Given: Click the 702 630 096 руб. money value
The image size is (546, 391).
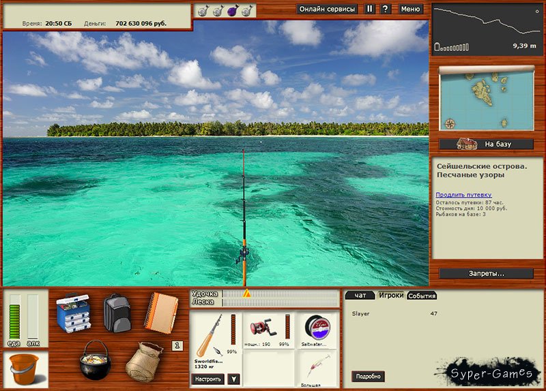Looking at the screenshot, I should pyautogui.click(x=141, y=24).
